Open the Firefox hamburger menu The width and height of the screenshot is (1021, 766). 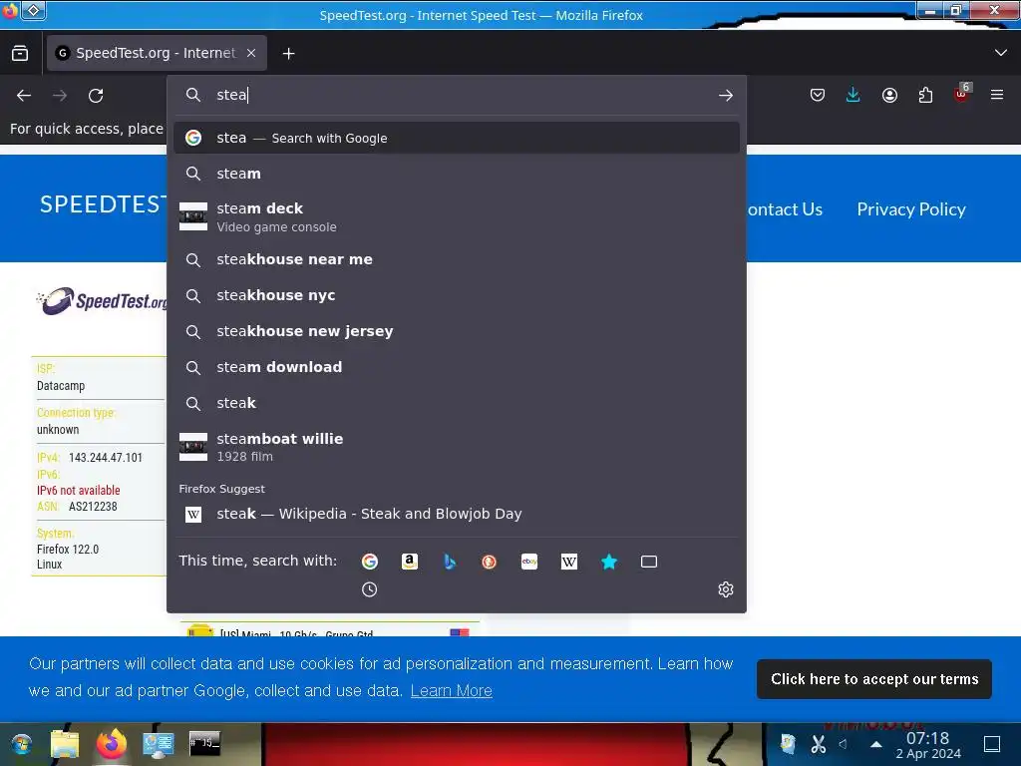pyautogui.click(x=997, y=95)
